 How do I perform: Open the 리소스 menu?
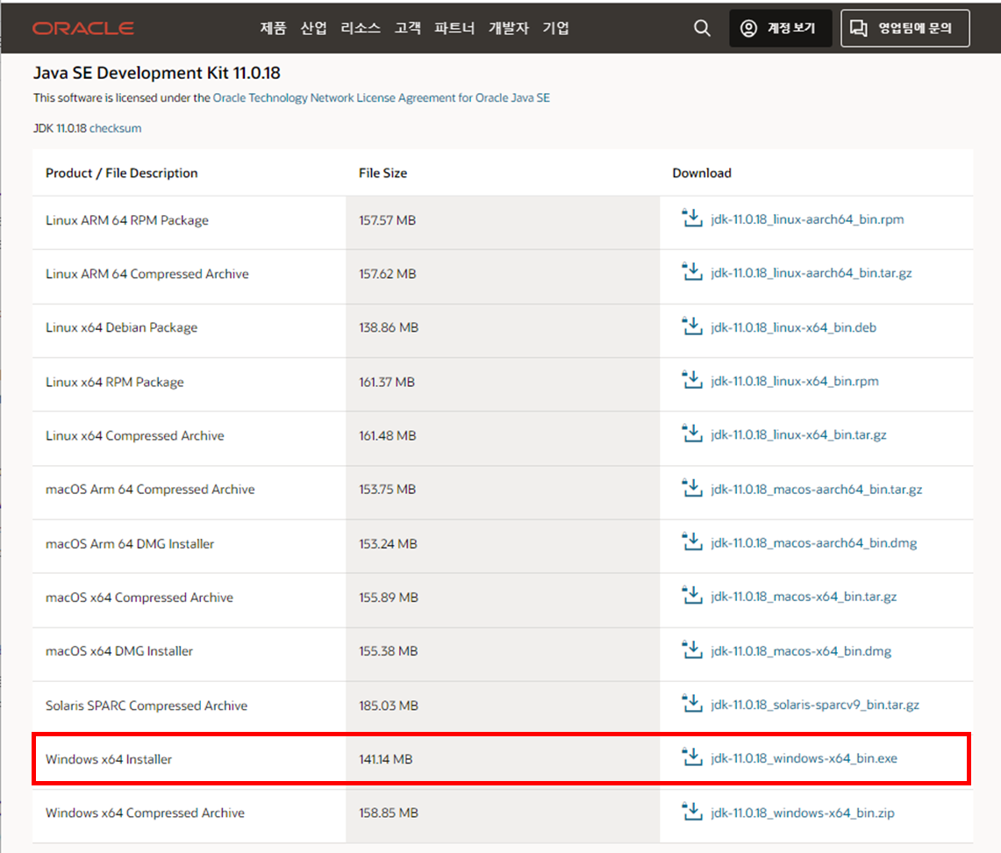pyautogui.click(x=361, y=28)
